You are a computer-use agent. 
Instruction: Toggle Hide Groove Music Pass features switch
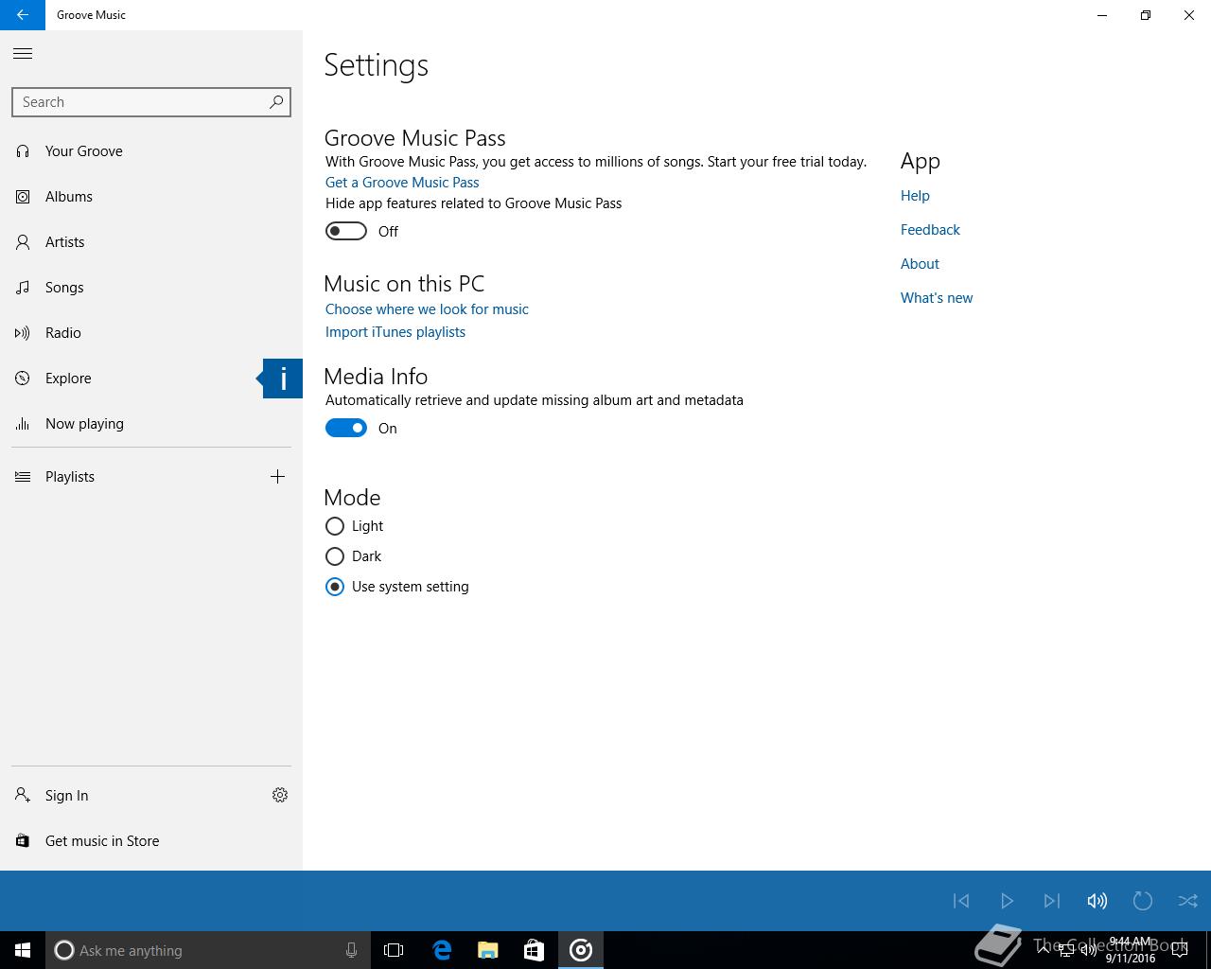pyautogui.click(x=346, y=231)
